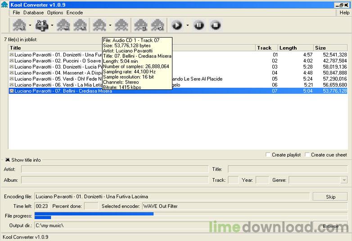Select row 'Luciano Pavarotti - 07. Bellini - Crediasa Misera'
352x241 pixels.
point(178,91)
